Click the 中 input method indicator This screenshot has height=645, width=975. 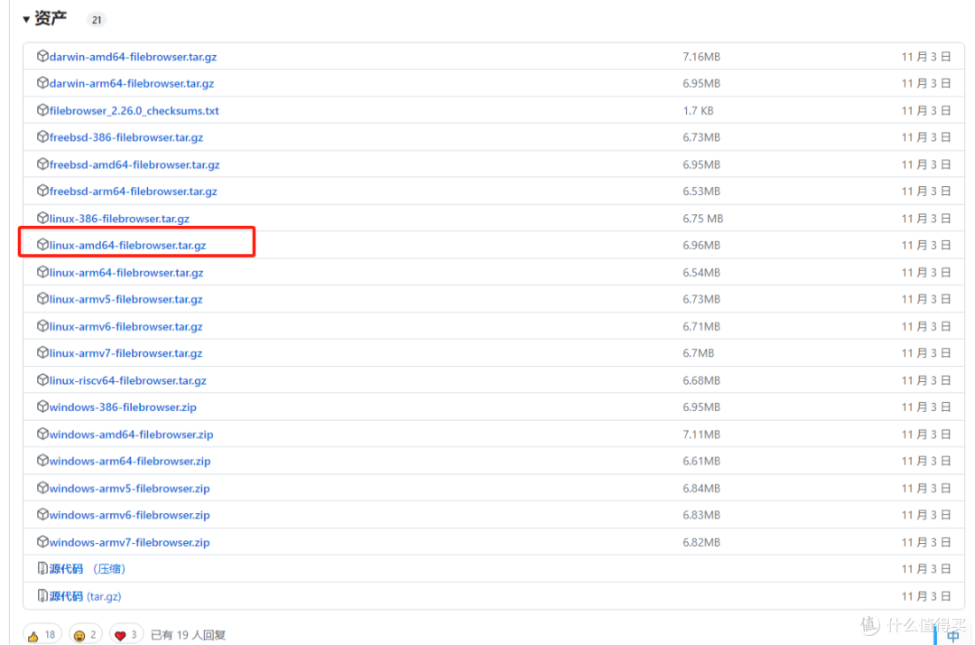pos(952,636)
